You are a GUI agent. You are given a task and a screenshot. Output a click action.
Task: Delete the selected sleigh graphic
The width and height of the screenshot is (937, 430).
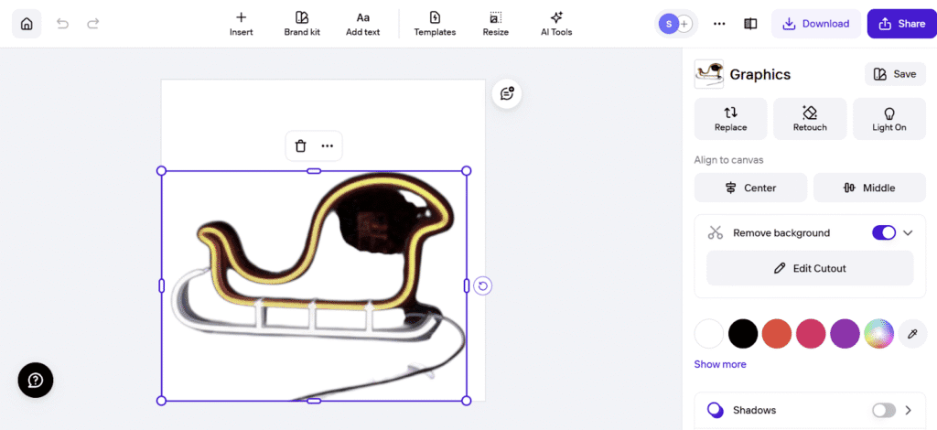point(300,145)
